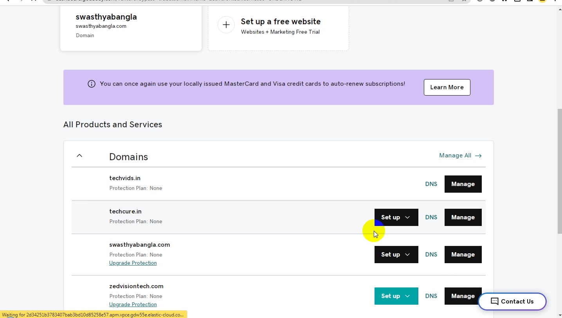Open DNS link for techvids.in
The height and width of the screenshot is (318, 562).
(431, 184)
